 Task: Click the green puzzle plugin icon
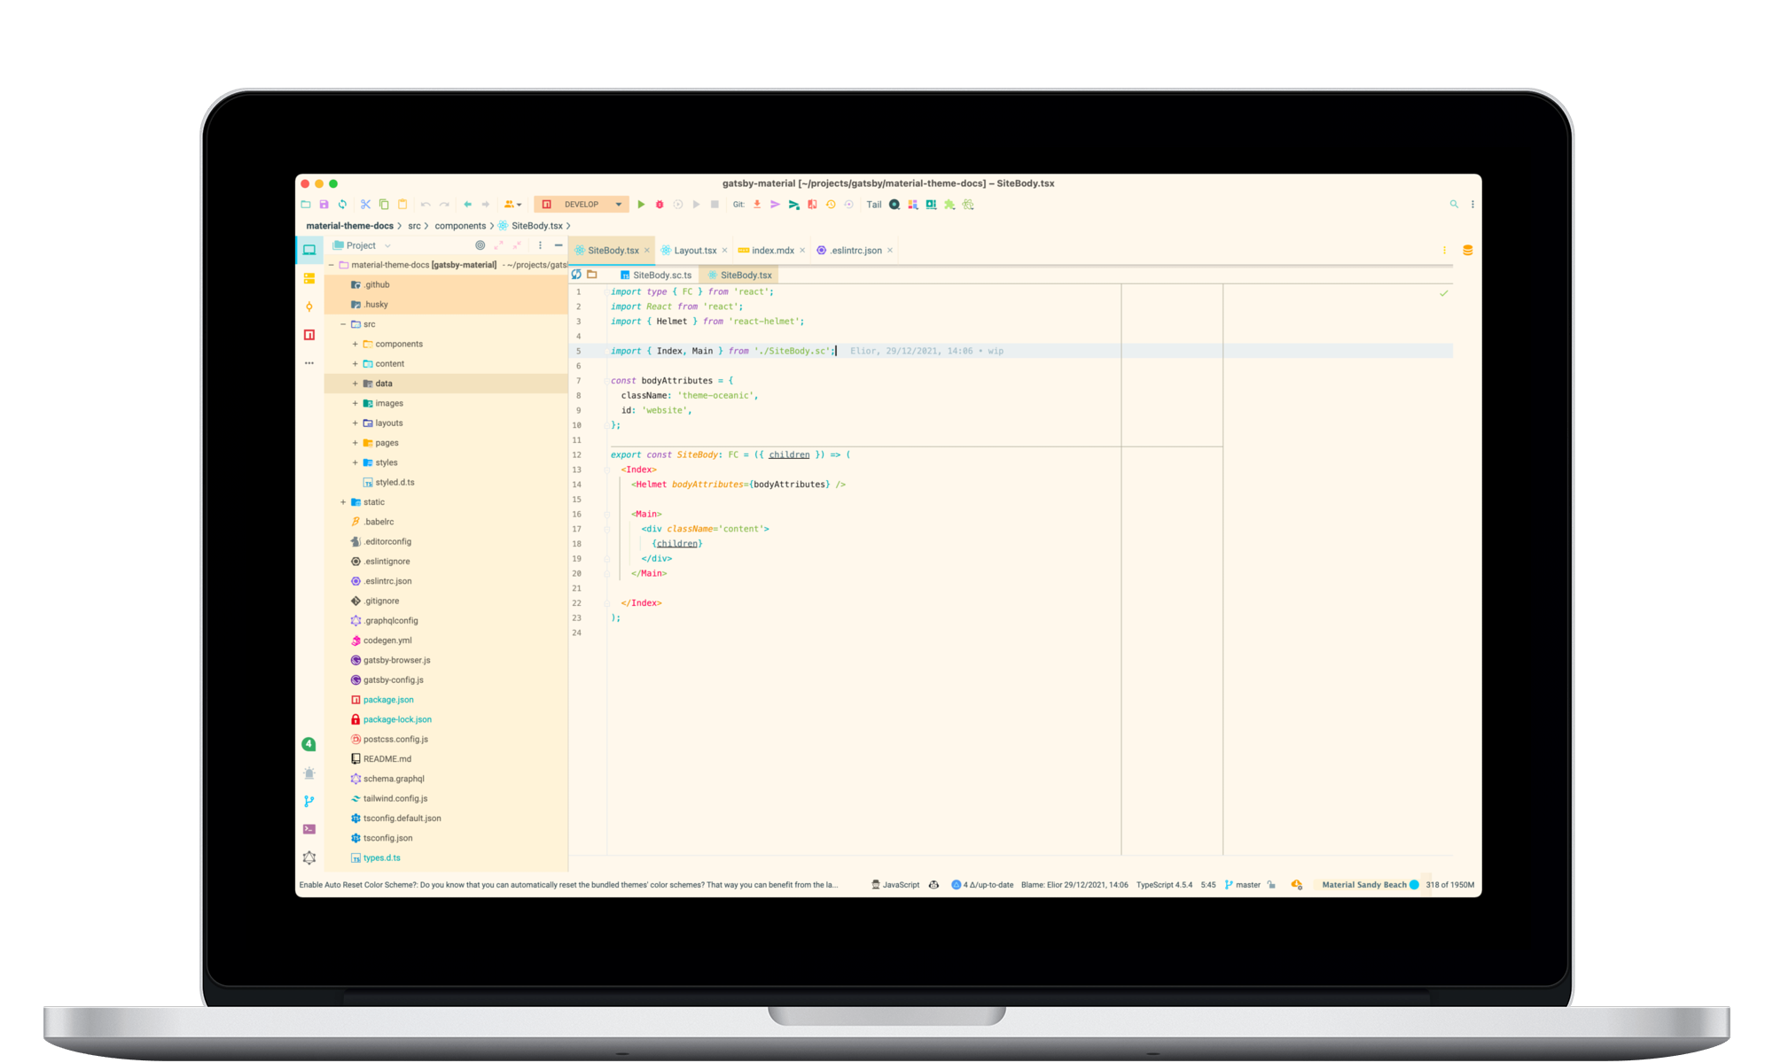pos(949,205)
